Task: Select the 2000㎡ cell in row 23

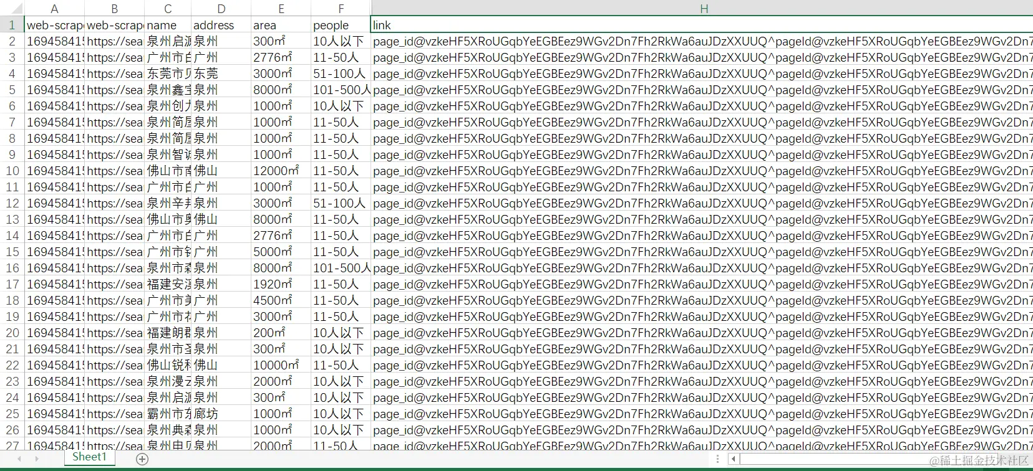Action: (x=281, y=381)
